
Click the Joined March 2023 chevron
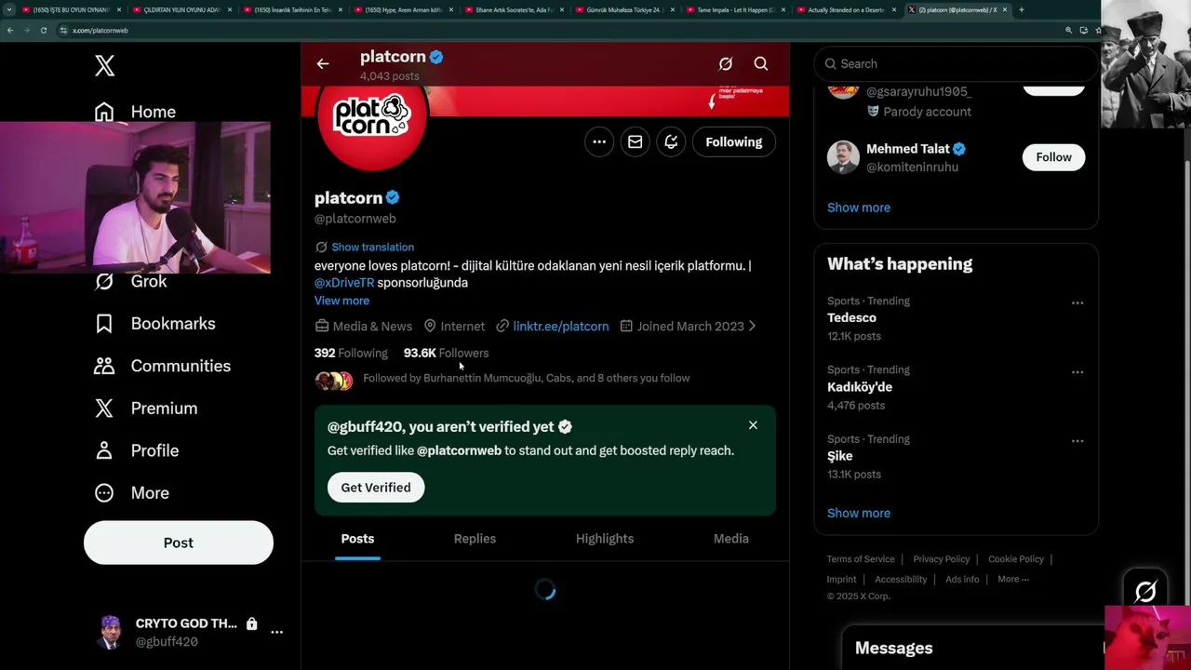(x=752, y=326)
